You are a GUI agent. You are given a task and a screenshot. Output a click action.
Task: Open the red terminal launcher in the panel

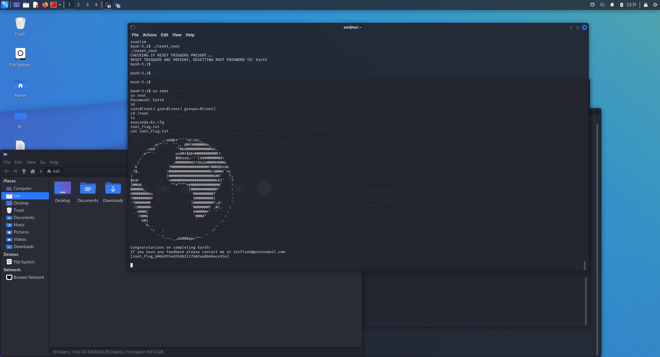tap(53, 5)
